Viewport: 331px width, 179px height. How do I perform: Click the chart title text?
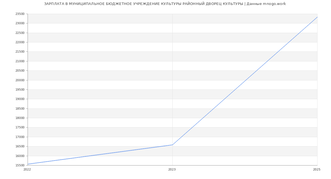click(165, 4)
